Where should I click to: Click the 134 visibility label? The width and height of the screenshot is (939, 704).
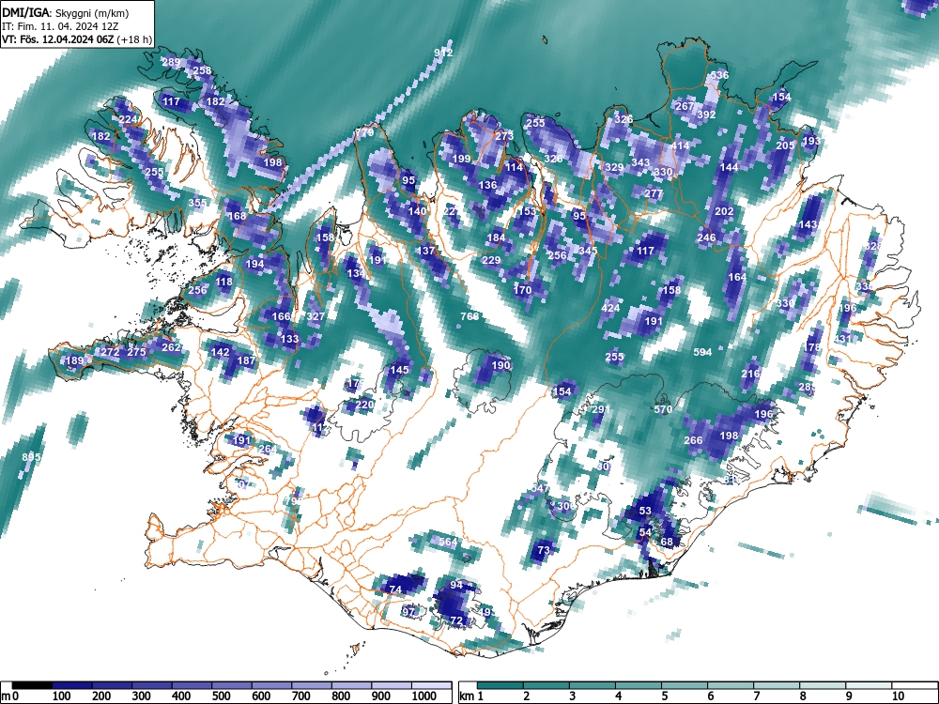coord(356,273)
